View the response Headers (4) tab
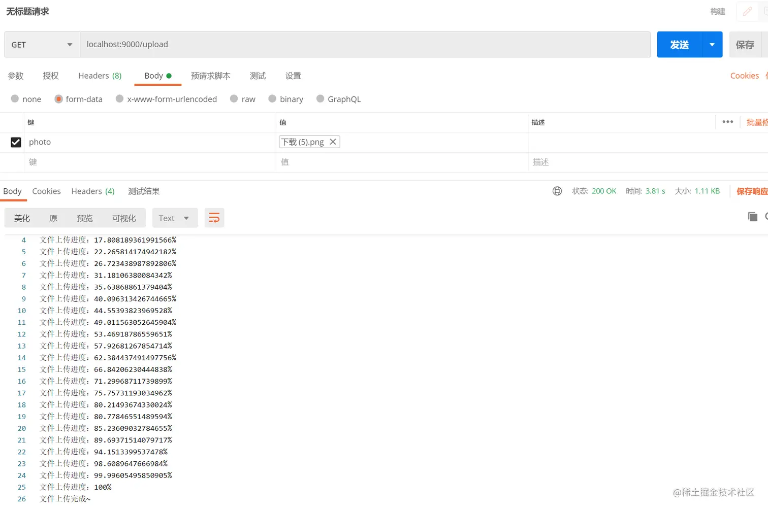Screen dimensions: 768x511 click(93, 191)
